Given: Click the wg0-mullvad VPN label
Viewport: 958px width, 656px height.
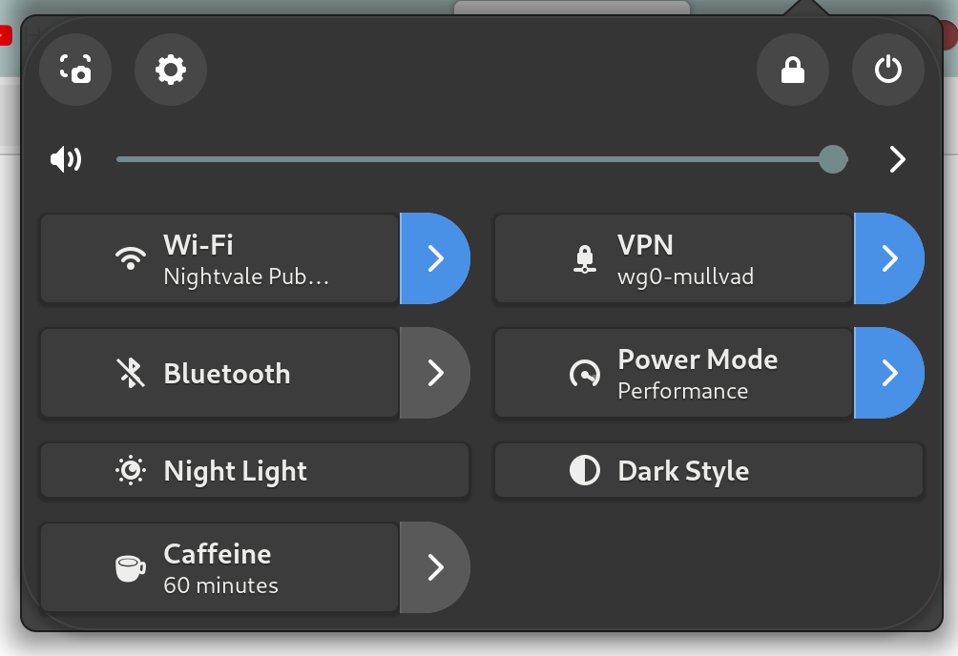Looking at the screenshot, I should (x=685, y=277).
